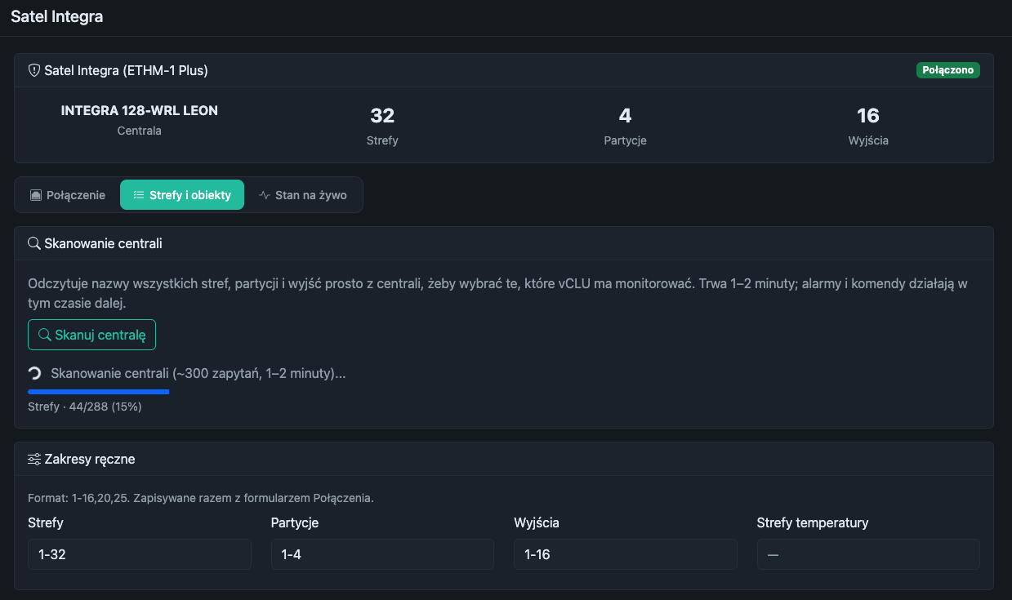Viewport: 1012px width, 600px height.
Task: Focus the Partycje range input field
Action: coord(382,554)
